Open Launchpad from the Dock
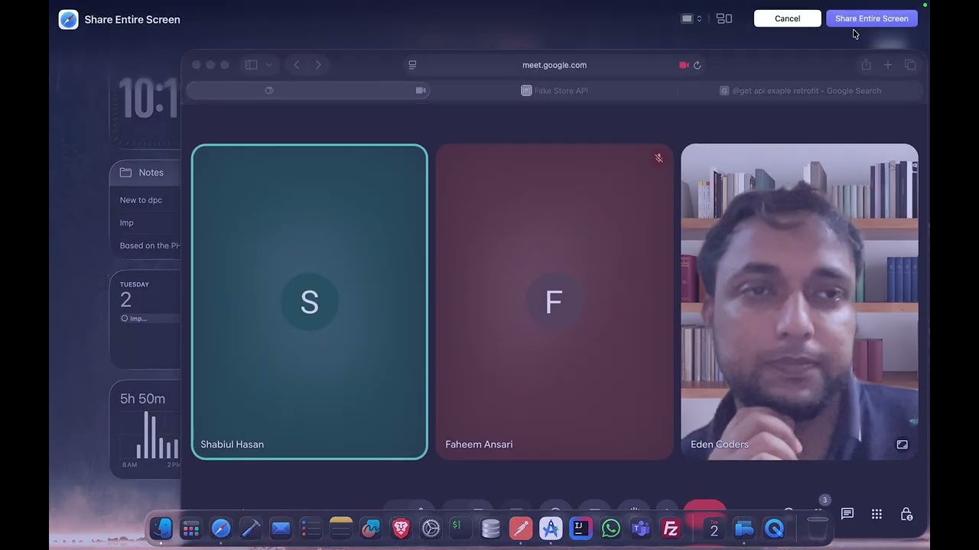This screenshot has width=979, height=550. pos(190,528)
